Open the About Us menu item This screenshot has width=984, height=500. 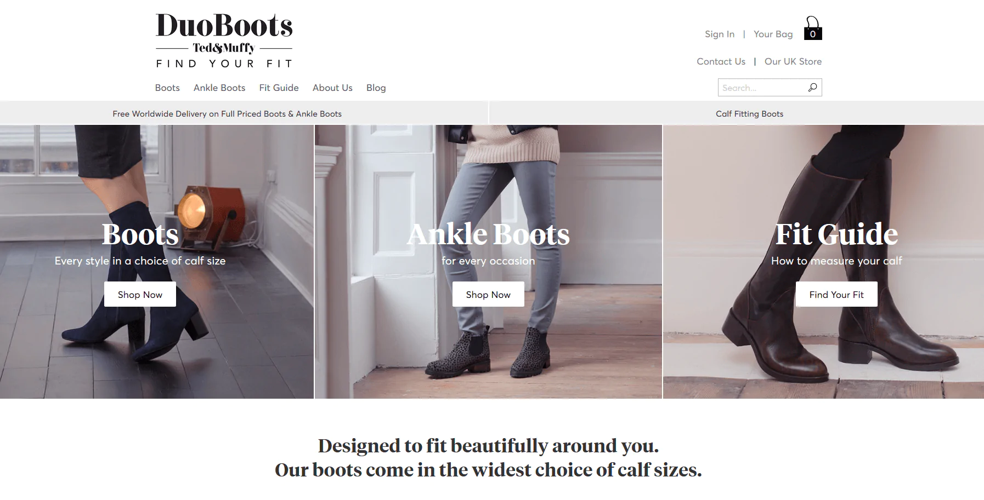(x=332, y=88)
